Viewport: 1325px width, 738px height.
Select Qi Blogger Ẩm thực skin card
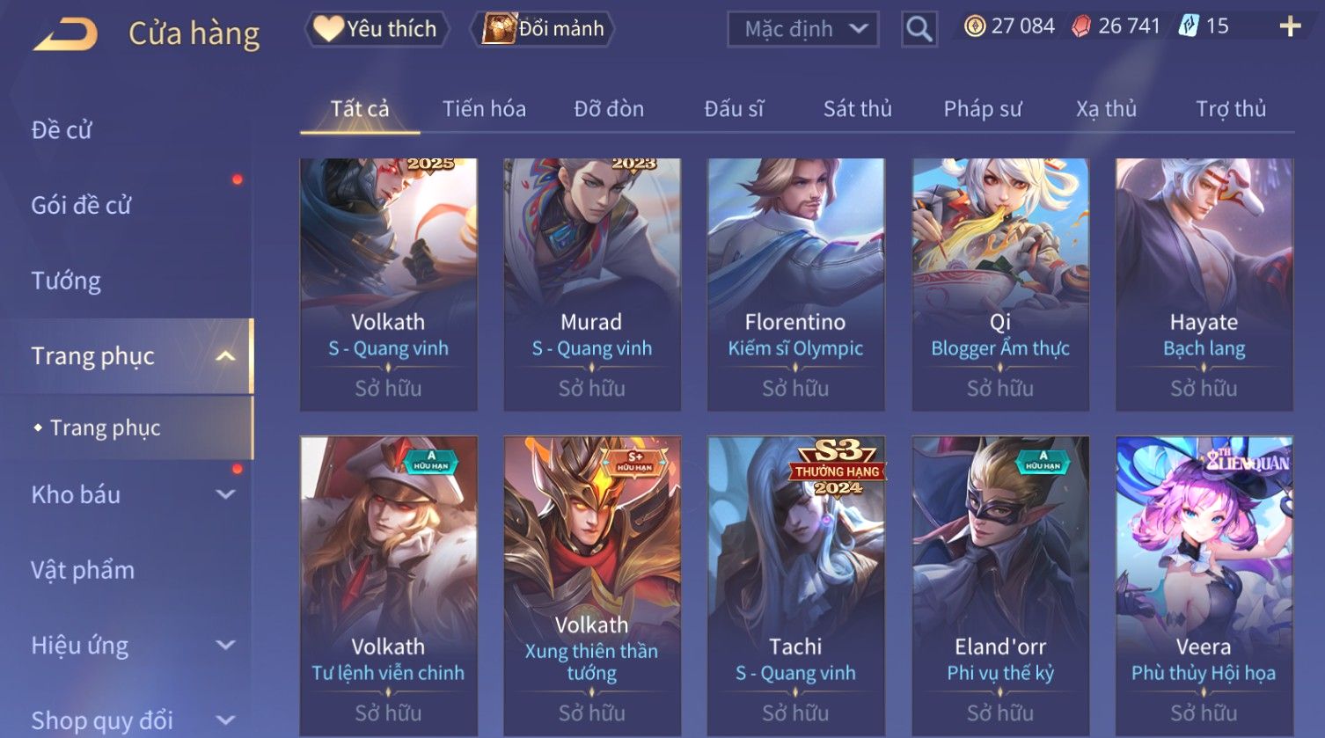click(1000, 284)
